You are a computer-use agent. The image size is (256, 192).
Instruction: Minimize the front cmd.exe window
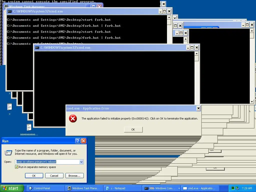click(x=188, y=47)
